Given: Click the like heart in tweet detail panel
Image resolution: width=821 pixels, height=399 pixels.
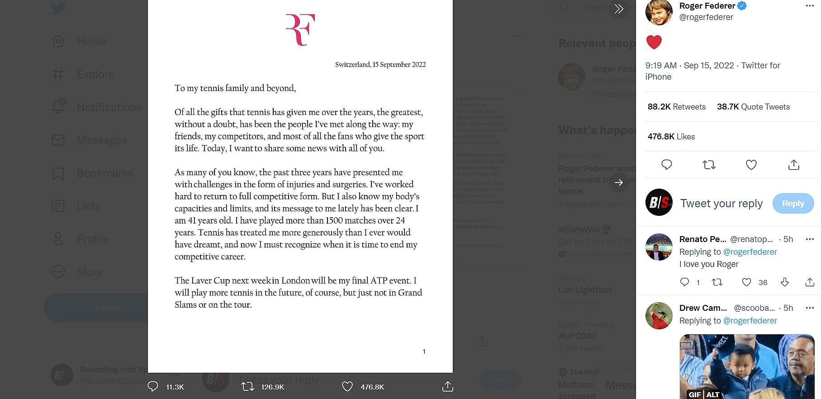Looking at the screenshot, I should pyautogui.click(x=751, y=165).
